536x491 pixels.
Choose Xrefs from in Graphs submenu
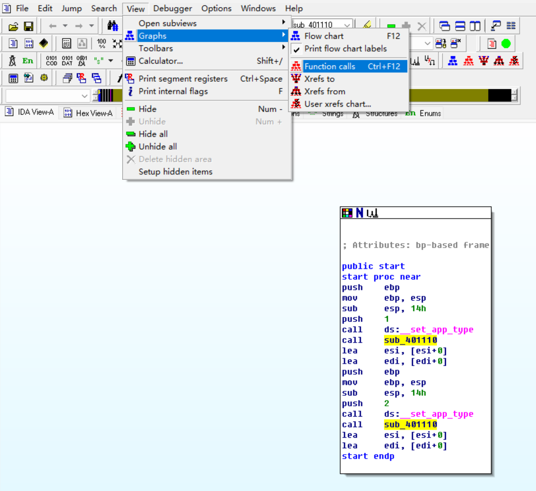(x=349, y=91)
